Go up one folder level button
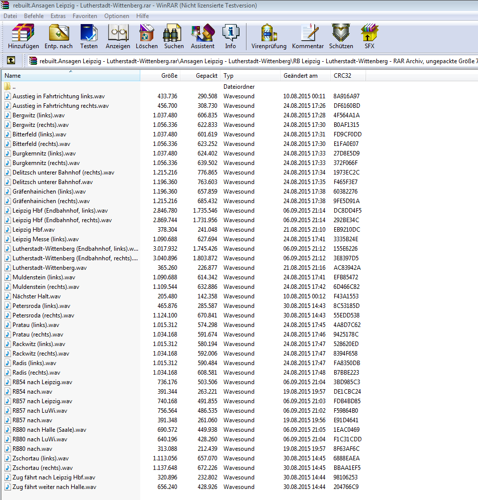The width and height of the screenshot is (478, 500). 11,61
